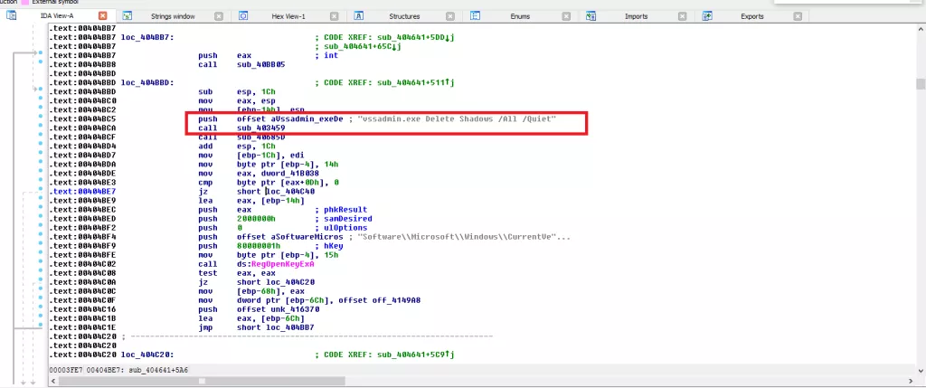Close the IDA View-A tab
The width and height of the screenshot is (926, 388).
[102, 15]
